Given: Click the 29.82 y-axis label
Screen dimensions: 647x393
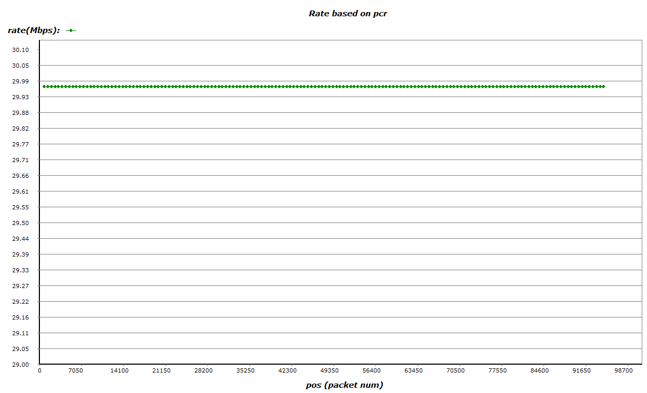Looking at the screenshot, I should point(20,129).
